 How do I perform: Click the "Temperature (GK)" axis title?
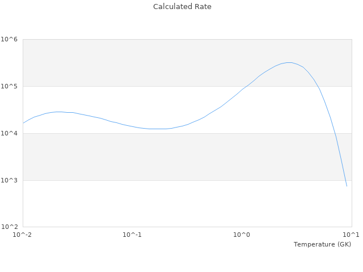322,244
